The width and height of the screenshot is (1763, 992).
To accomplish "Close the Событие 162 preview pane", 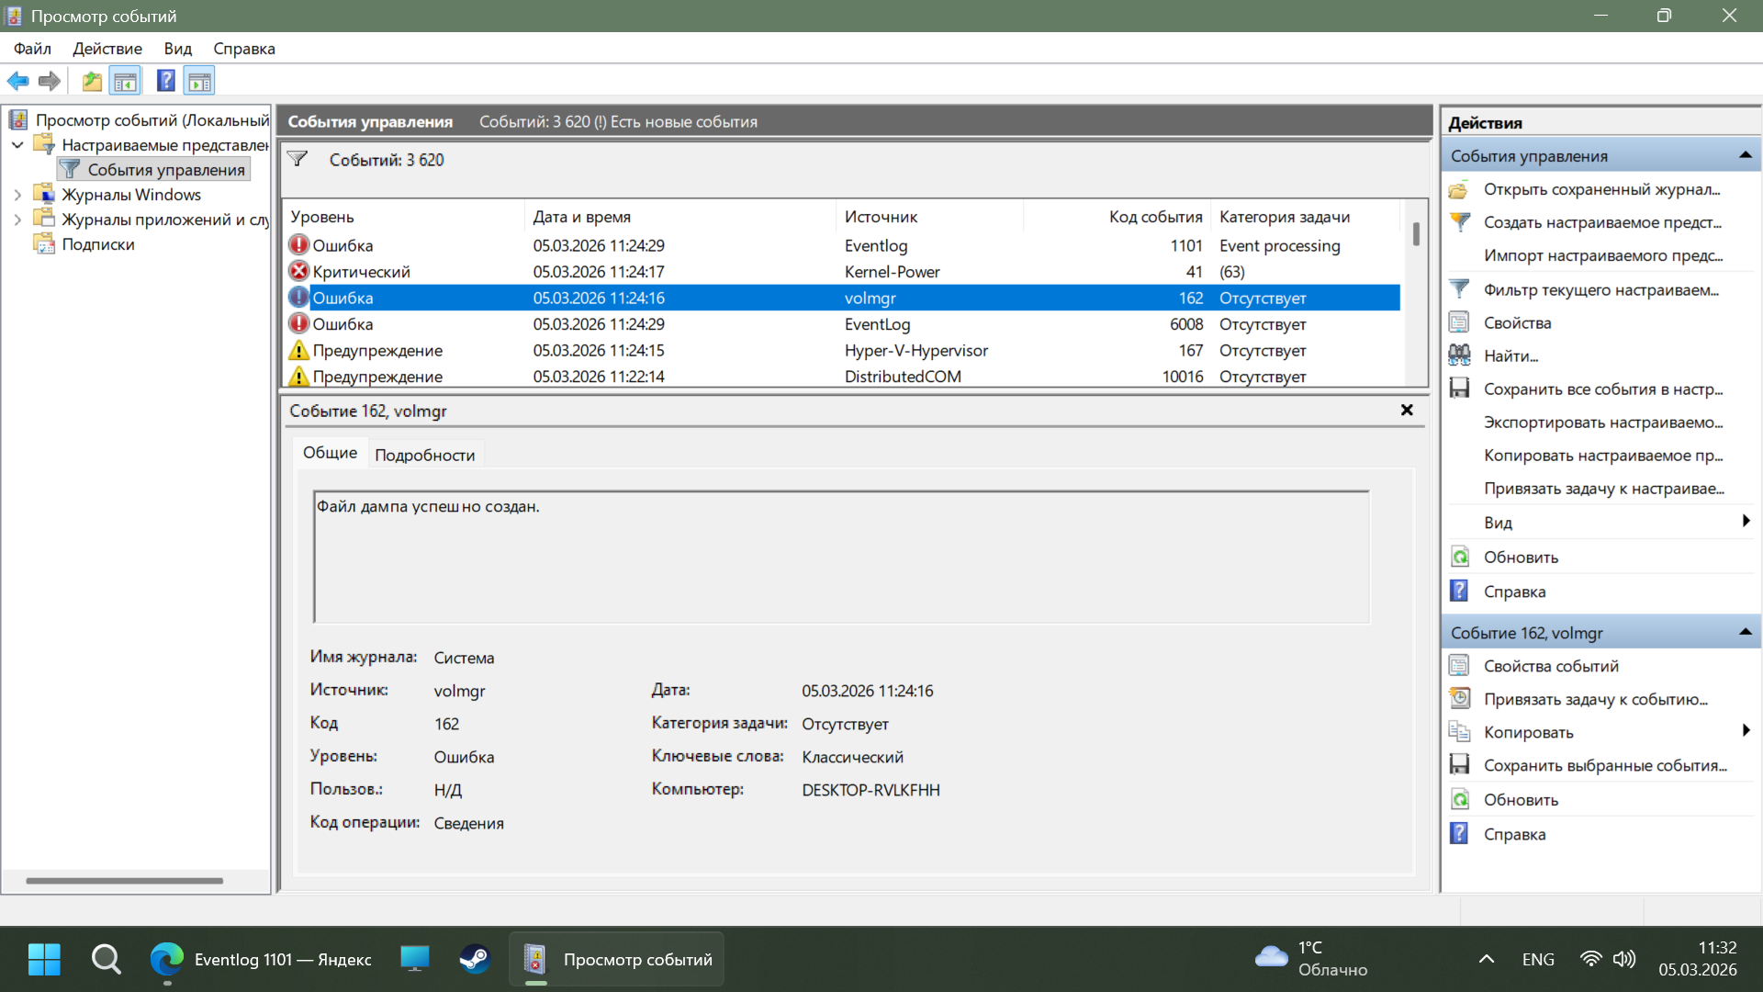I will tap(1406, 411).
